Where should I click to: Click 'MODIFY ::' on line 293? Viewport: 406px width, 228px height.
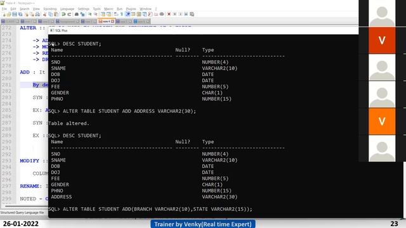click(x=34, y=161)
